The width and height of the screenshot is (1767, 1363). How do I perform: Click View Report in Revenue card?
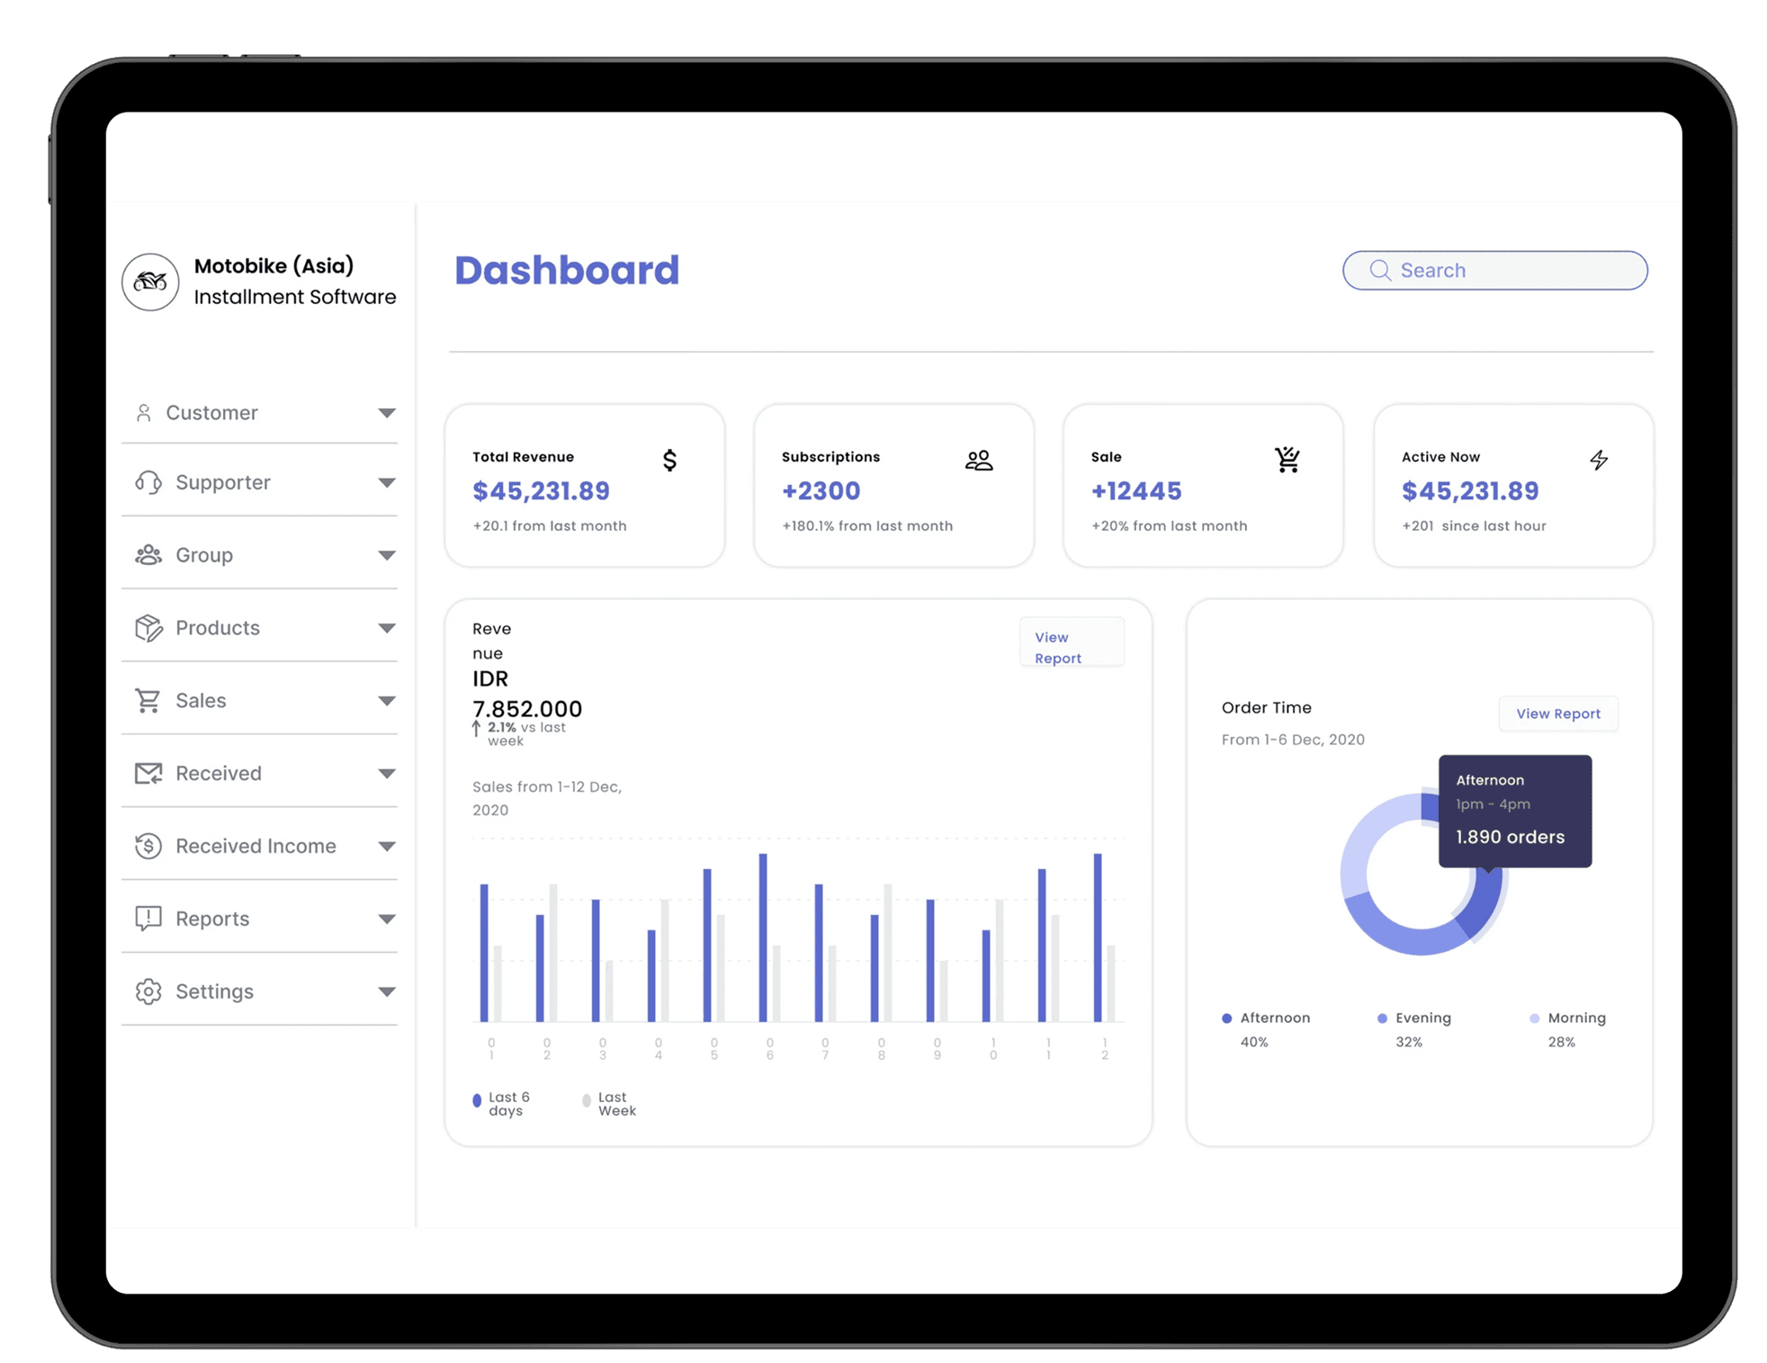coord(1072,642)
